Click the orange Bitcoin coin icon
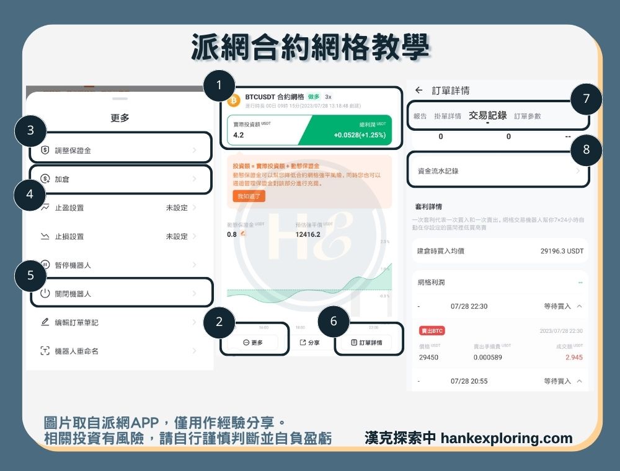This screenshot has height=471, width=620. (x=234, y=101)
